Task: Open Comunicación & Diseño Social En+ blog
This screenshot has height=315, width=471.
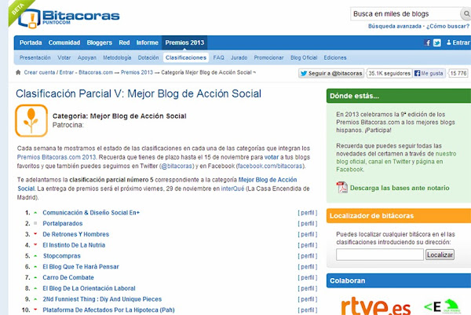Action: 91,213
